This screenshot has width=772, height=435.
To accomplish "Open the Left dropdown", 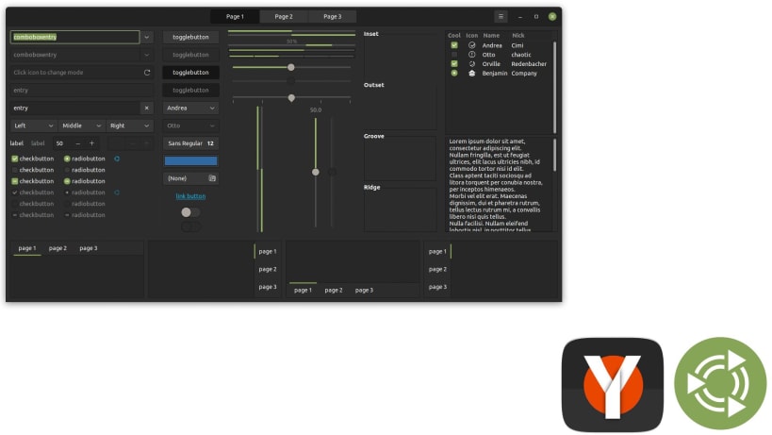I will [x=34, y=125].
